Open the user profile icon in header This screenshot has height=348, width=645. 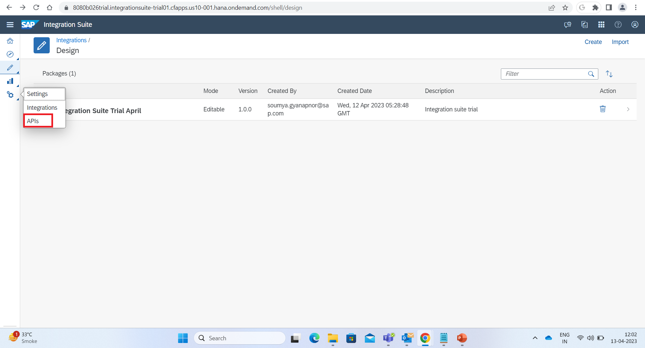click(x=635, y=24)
